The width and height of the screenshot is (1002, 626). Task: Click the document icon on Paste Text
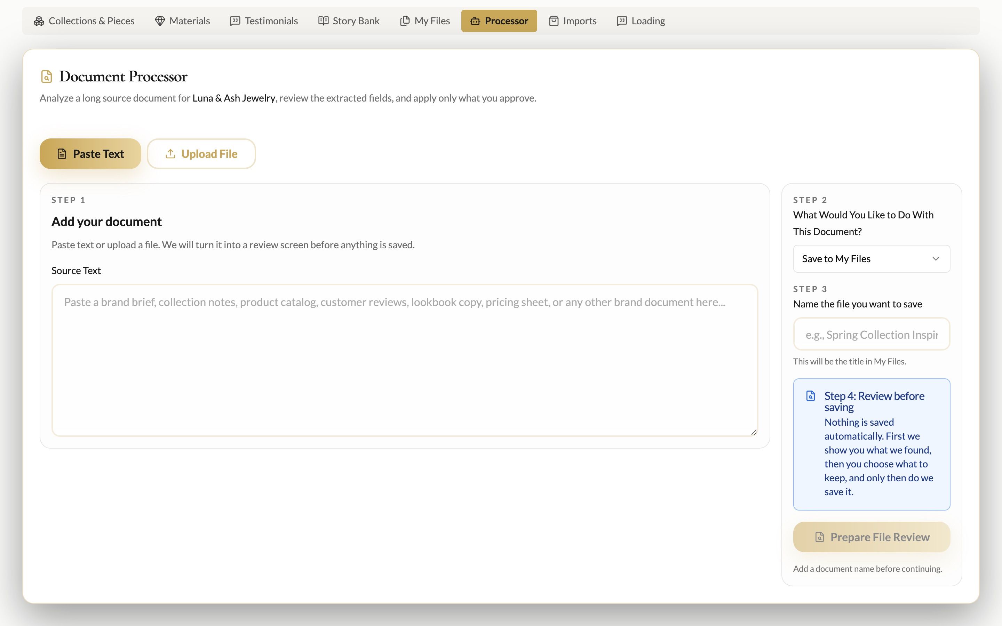[62, 154]
